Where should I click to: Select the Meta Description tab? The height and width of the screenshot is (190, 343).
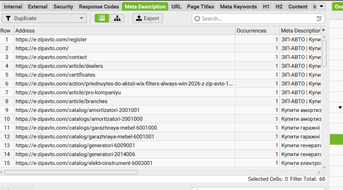(x=145, y=7)
